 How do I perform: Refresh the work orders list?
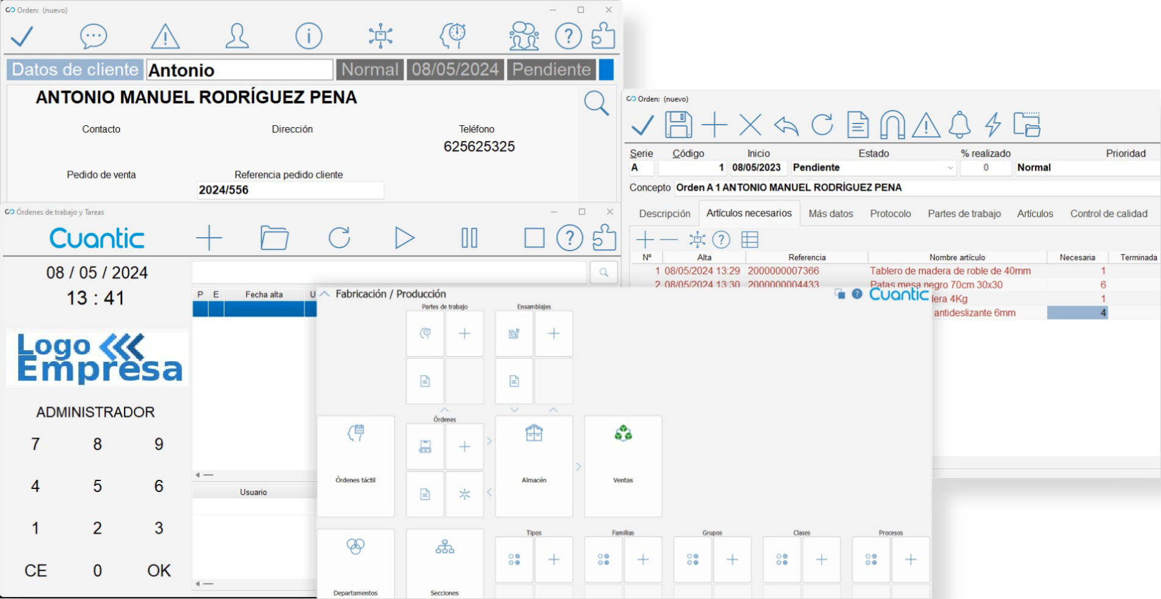tap(339, 238)
